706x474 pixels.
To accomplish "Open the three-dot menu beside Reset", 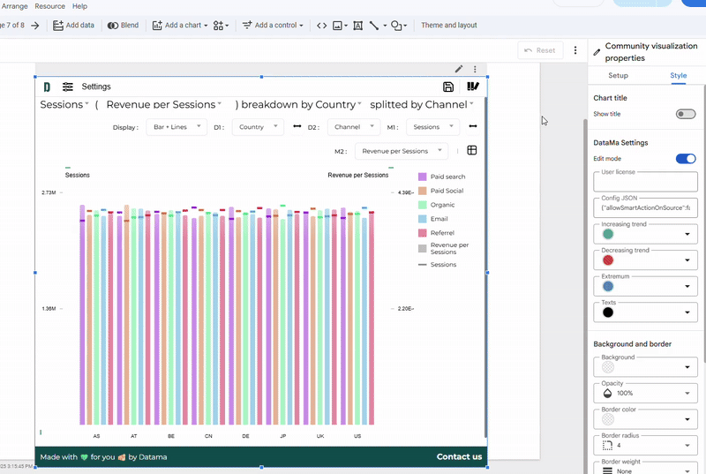I will [x=575, y=50].
